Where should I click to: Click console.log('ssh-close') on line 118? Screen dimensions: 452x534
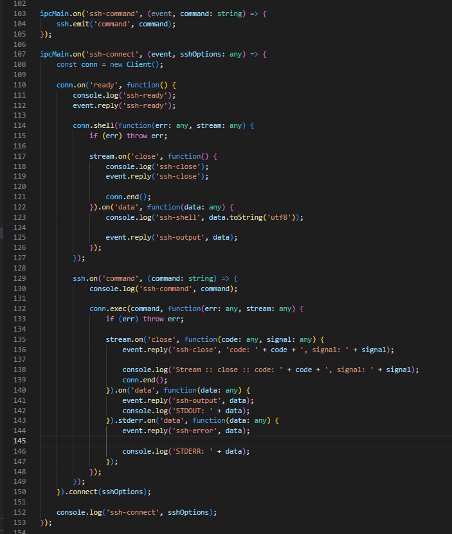155,166
